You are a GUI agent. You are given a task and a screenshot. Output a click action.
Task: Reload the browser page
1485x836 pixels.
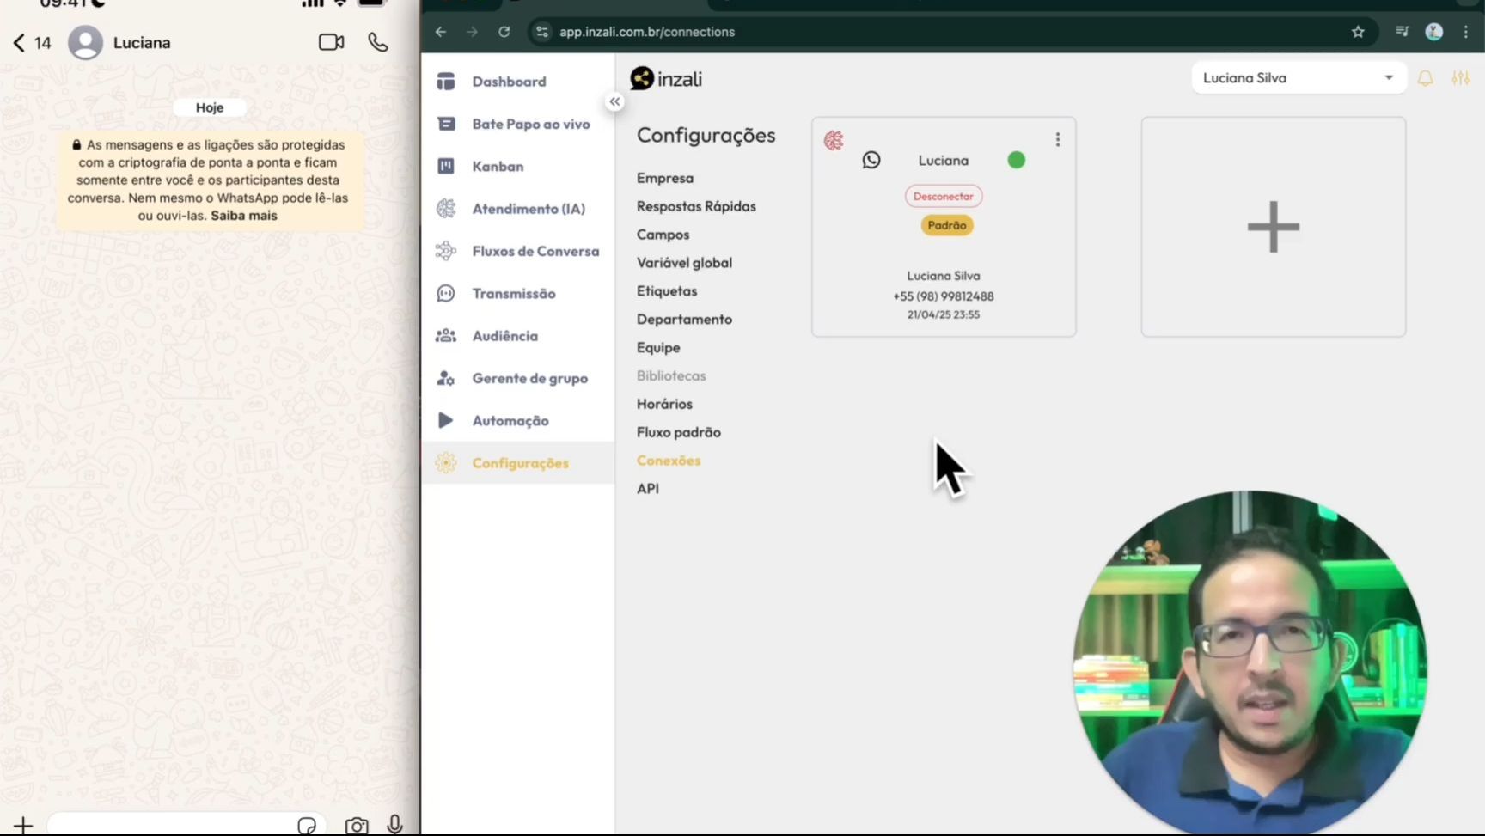click(x=504, y=32)
